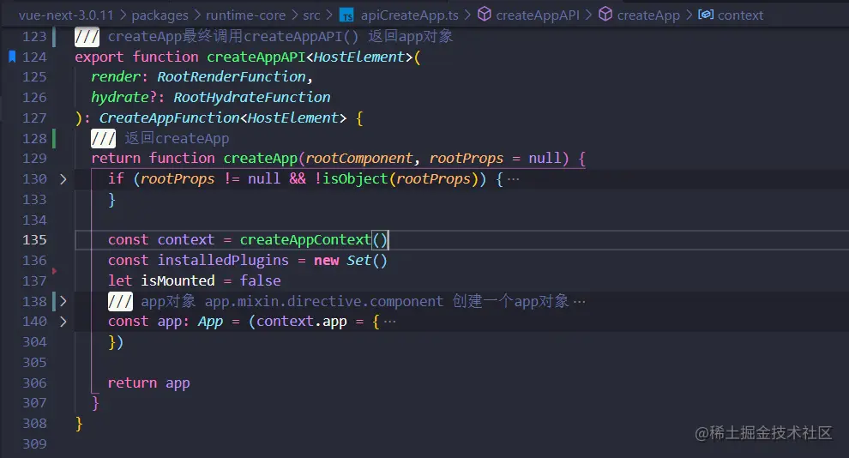Open vue-next-3.0.11 breadcrumb segment
Image resolution: width=849 pixels, height=458 pixels.
66,15
